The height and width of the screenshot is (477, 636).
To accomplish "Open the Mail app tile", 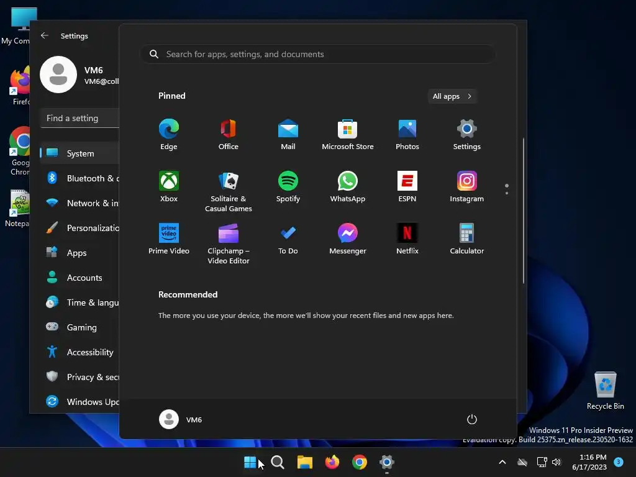I will (x=288, y=135).
